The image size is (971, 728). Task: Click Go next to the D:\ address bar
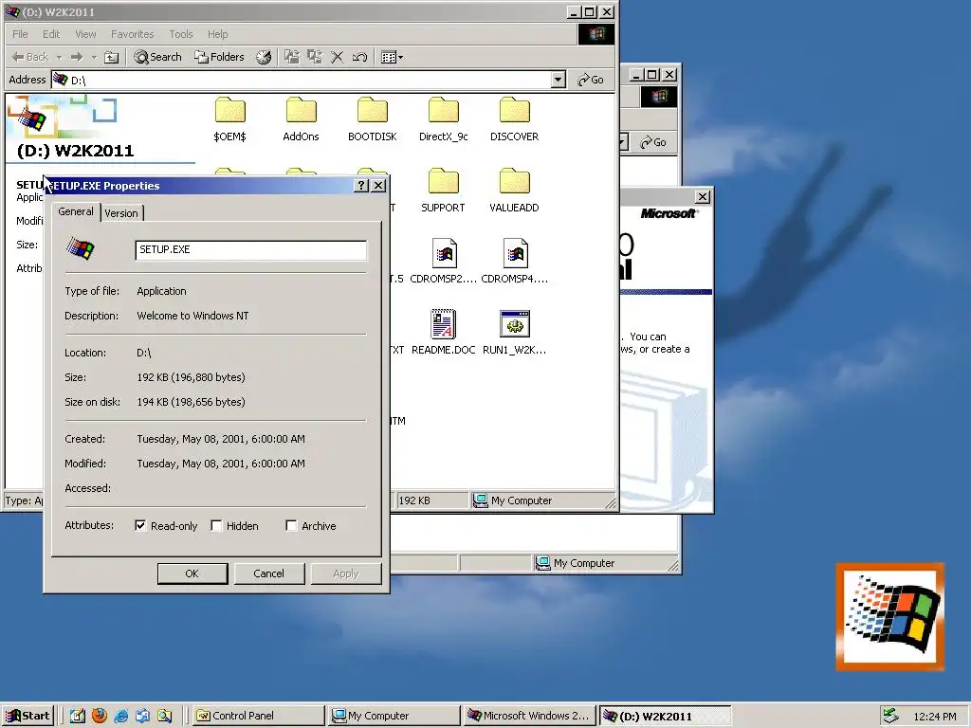pyautogui.click(x=590, y=80)
